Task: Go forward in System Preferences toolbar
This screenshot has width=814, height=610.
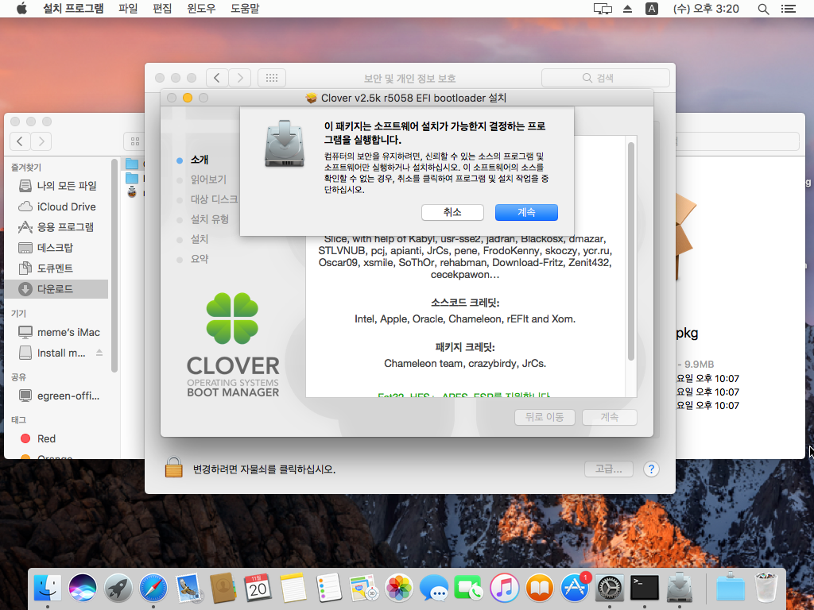Action: click(240, 78)
